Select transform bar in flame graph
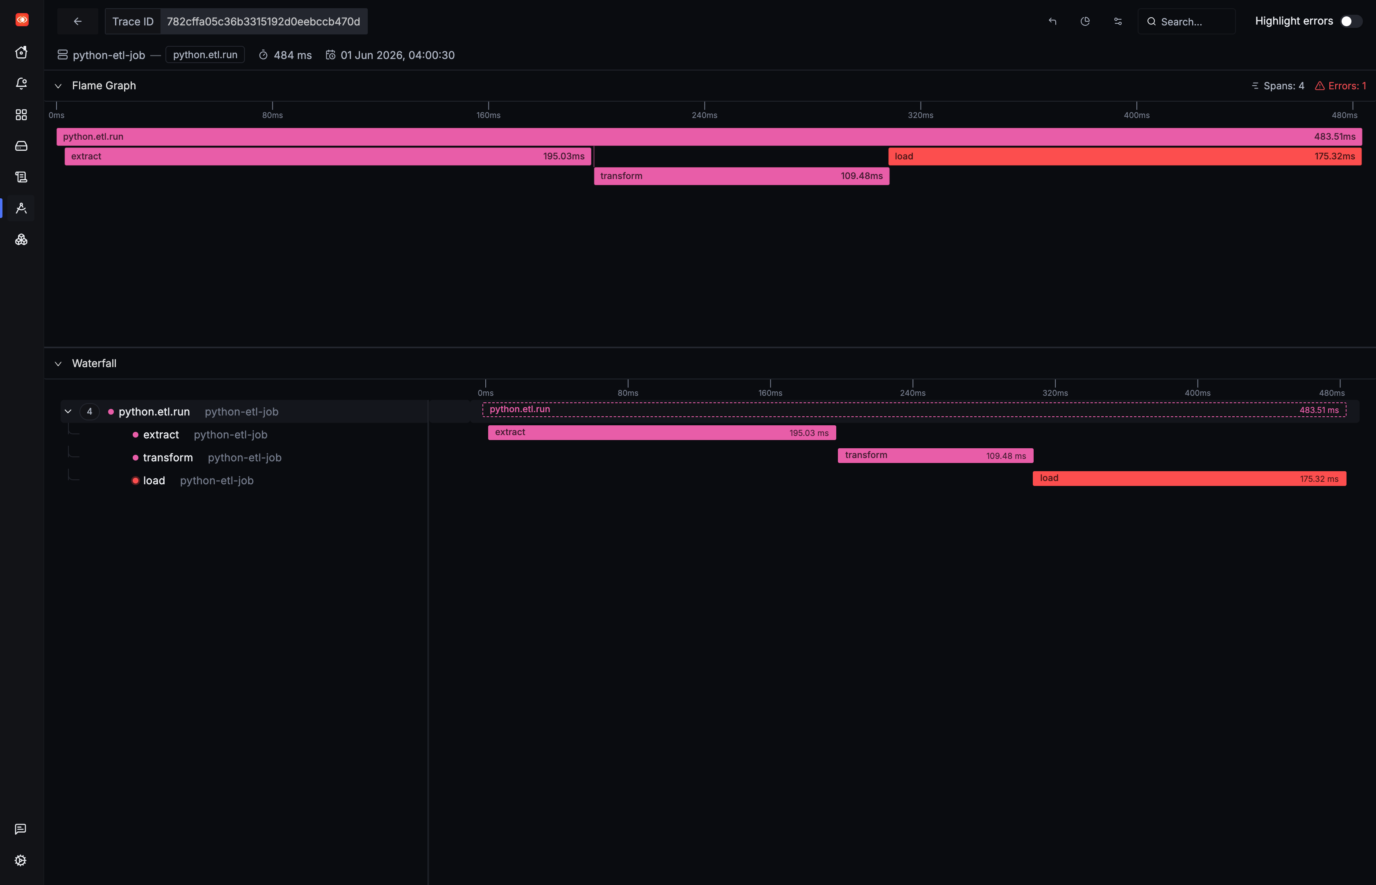This screenshot has width=1376, height=885. pyautogui.click(x=741, y=176)
